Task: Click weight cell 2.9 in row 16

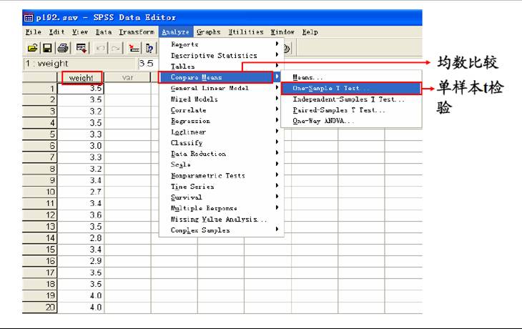Action: [x=81, y=261]
